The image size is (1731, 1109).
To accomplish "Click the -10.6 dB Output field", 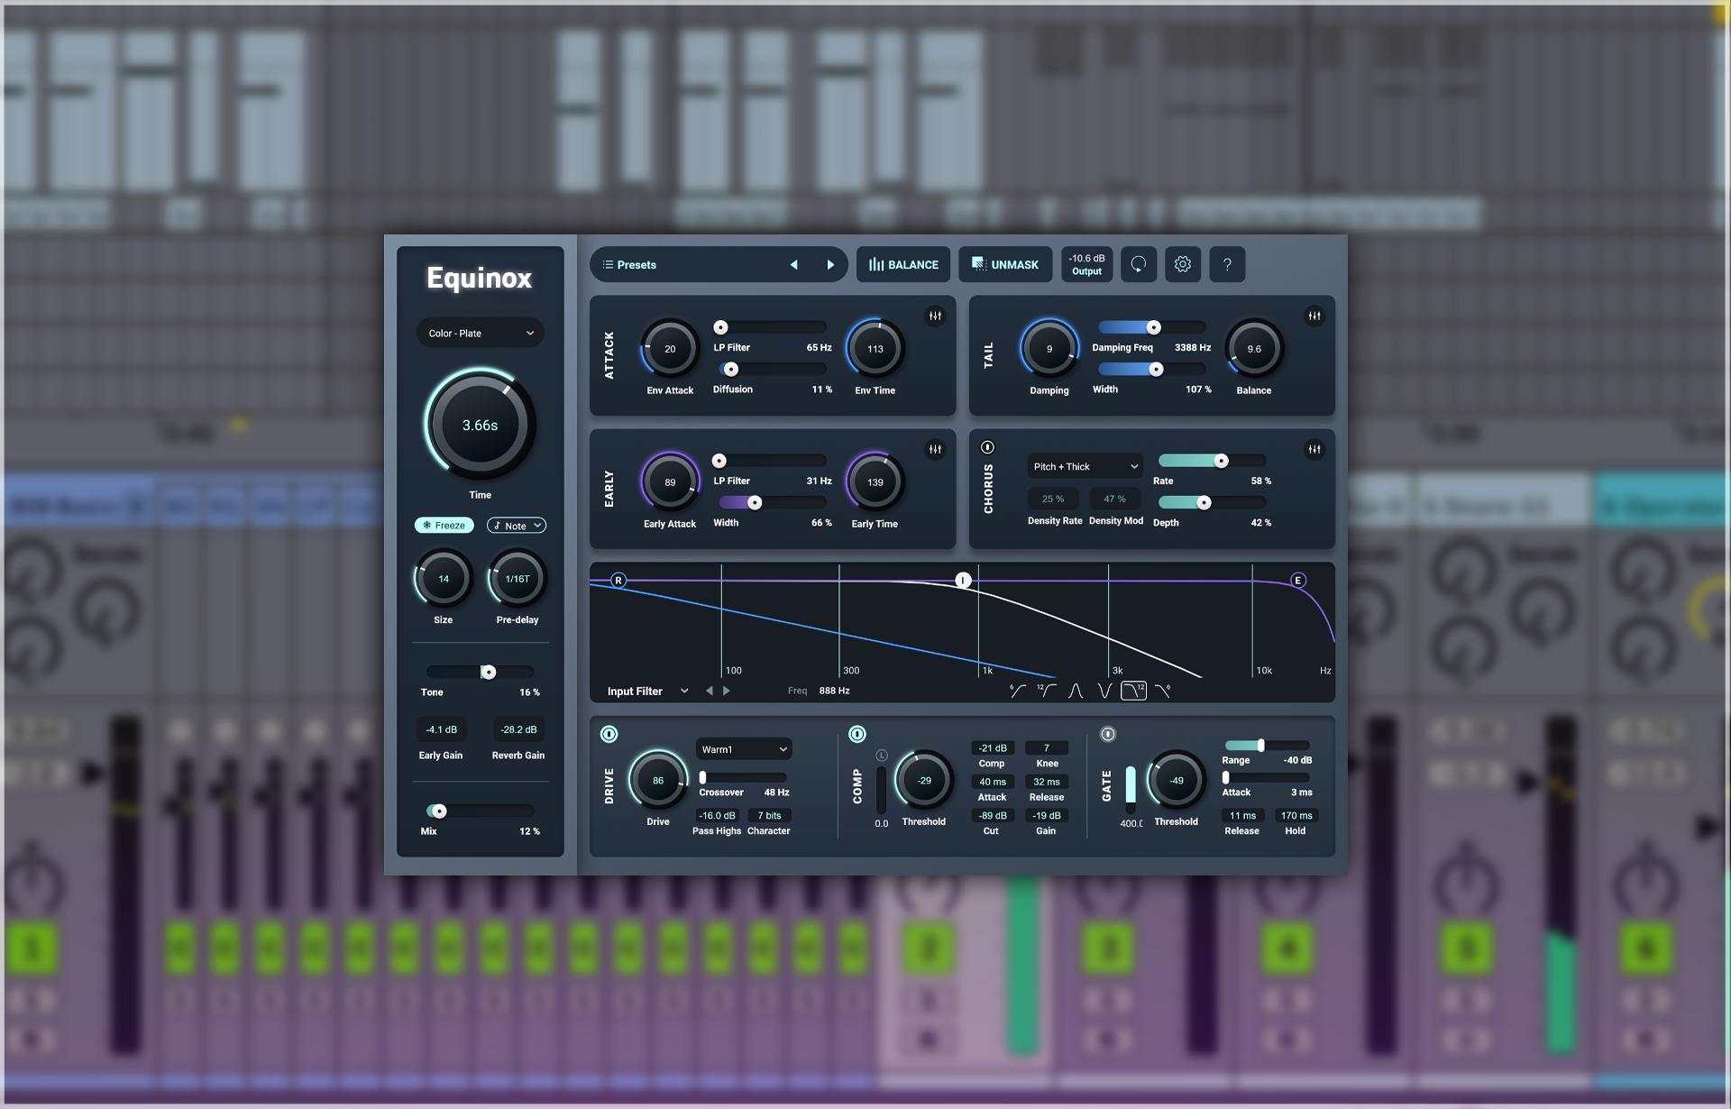I will [1086, 264].
